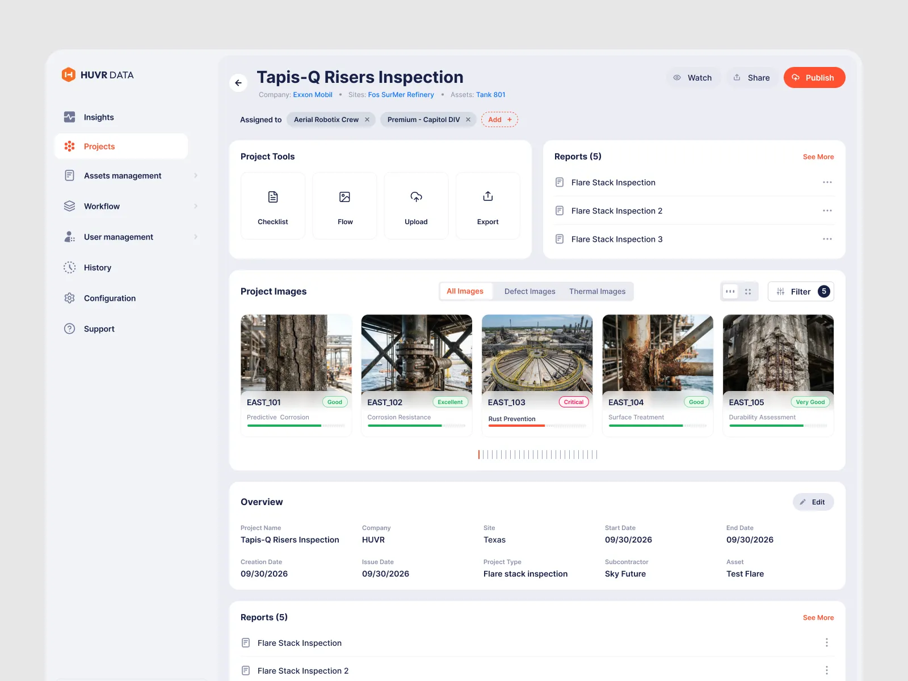The height and width of the screenshot is (681, 908).
Task: Remove the Aerial Robotix Crew assignee
Action: [367, 120]
